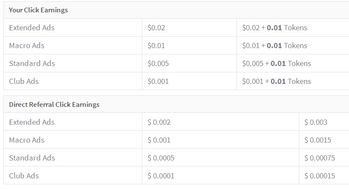Click the standalone $0.02 Extended Ads value

pos(156,28)
